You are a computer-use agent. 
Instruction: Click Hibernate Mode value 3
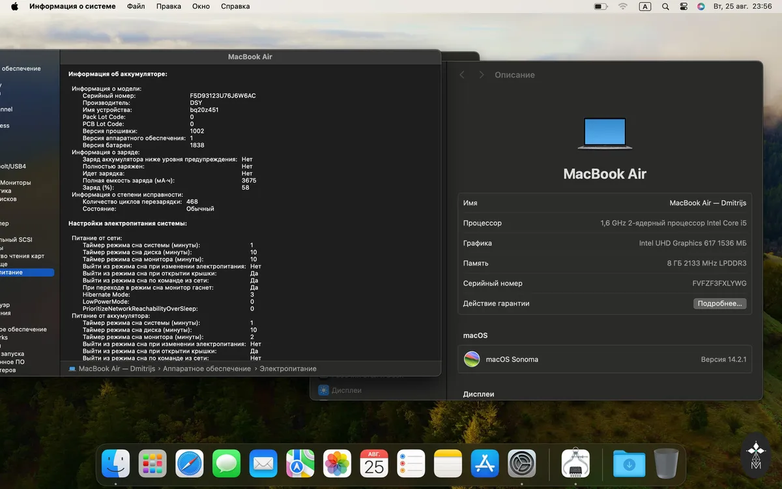point(252,295)
